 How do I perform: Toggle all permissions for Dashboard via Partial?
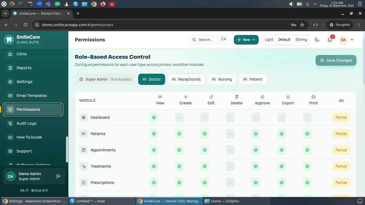click(341, 117)
